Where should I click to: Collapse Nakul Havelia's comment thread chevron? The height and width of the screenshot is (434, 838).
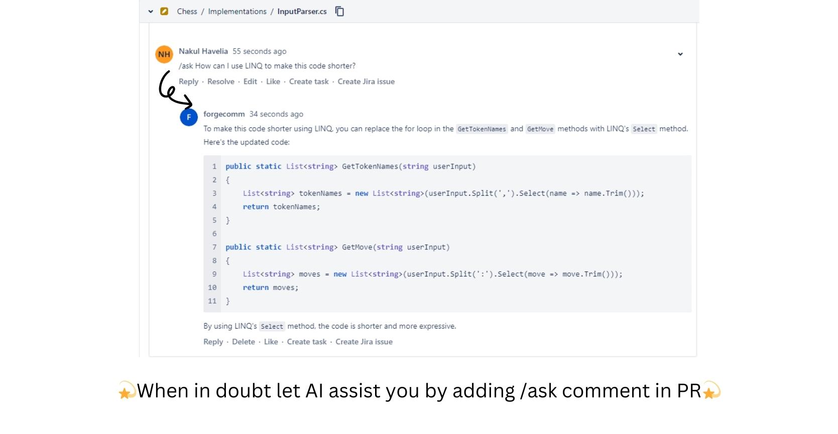click(x=680, y=54)
